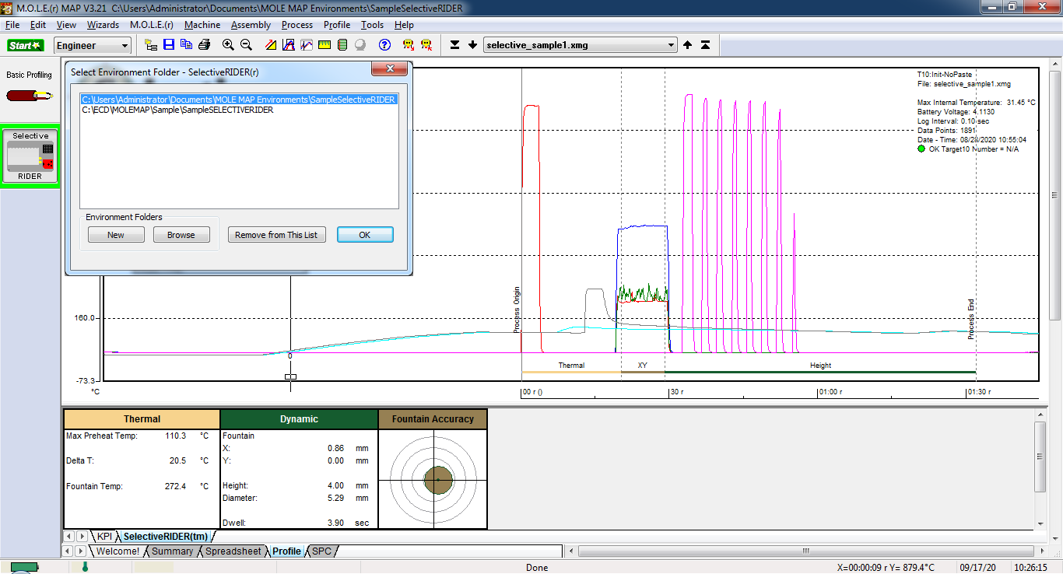The height and width of the screenshot is (574, 1063).
Task: Click the peak curve tool icon
Action: coord(289,46)
